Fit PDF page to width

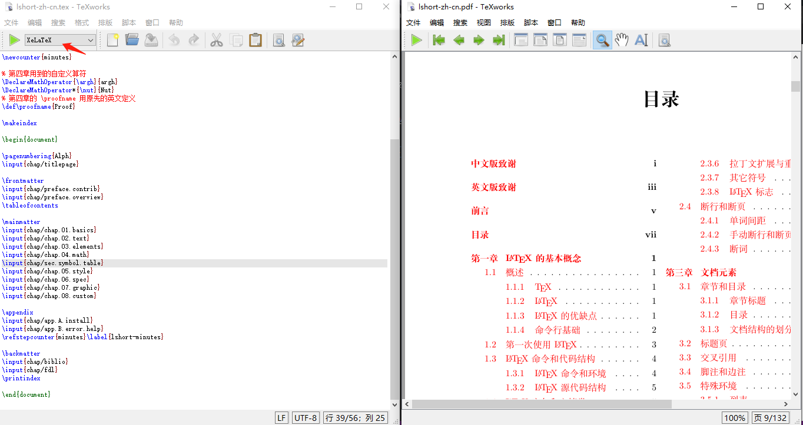click(x=540, y=40)
